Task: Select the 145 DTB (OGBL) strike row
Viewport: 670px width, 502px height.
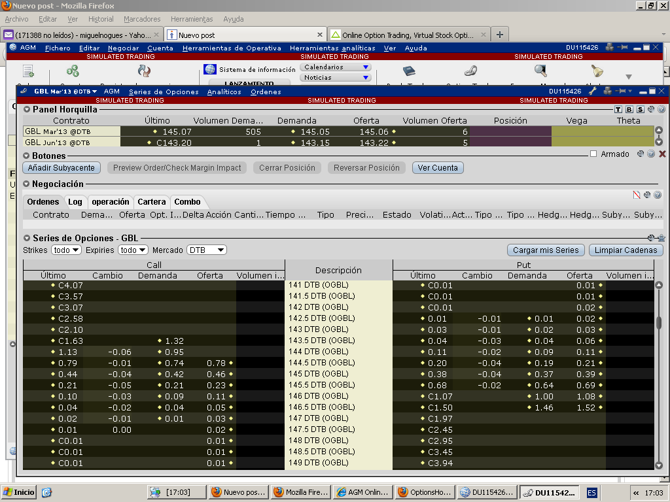Action: tap(338, 374)
